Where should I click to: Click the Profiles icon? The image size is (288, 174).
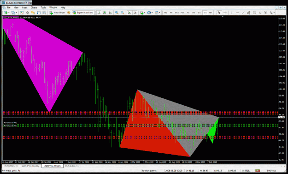13,12
